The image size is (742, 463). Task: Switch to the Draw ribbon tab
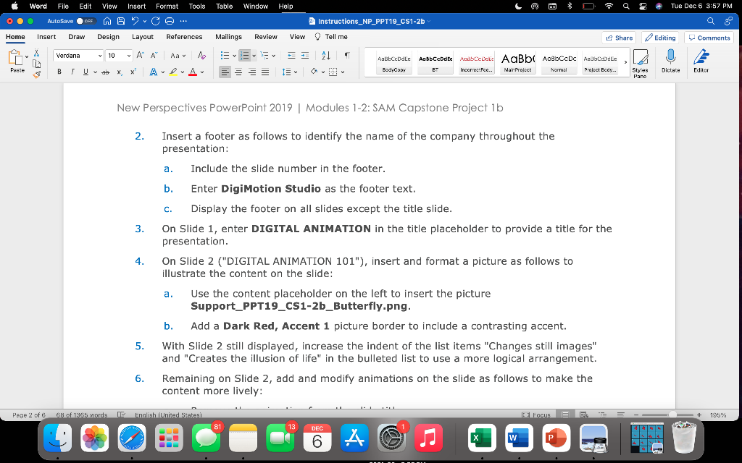click(x=77, y=37)
